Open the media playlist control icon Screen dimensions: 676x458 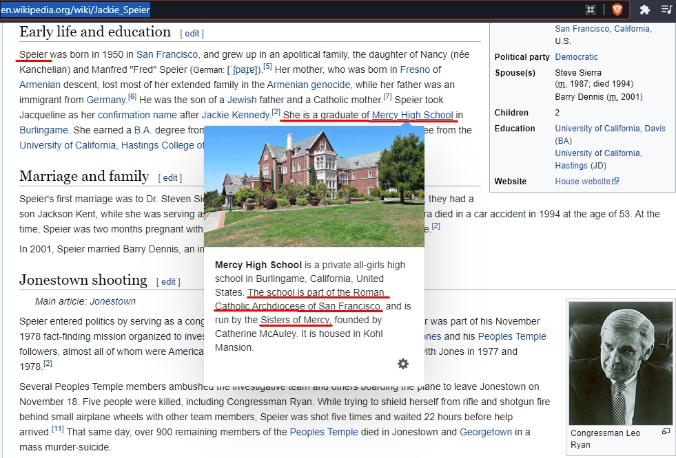666,10
